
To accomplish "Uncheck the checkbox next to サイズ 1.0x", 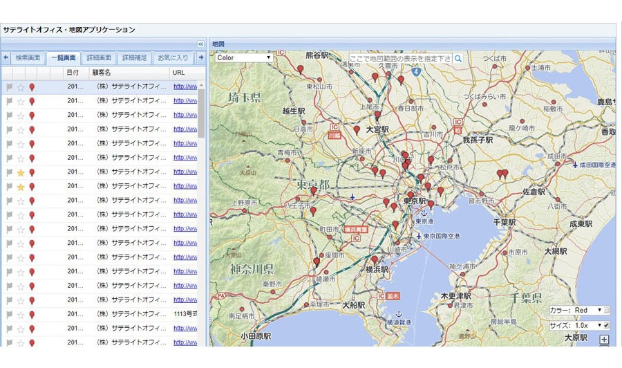I will [x=607, y=325].
